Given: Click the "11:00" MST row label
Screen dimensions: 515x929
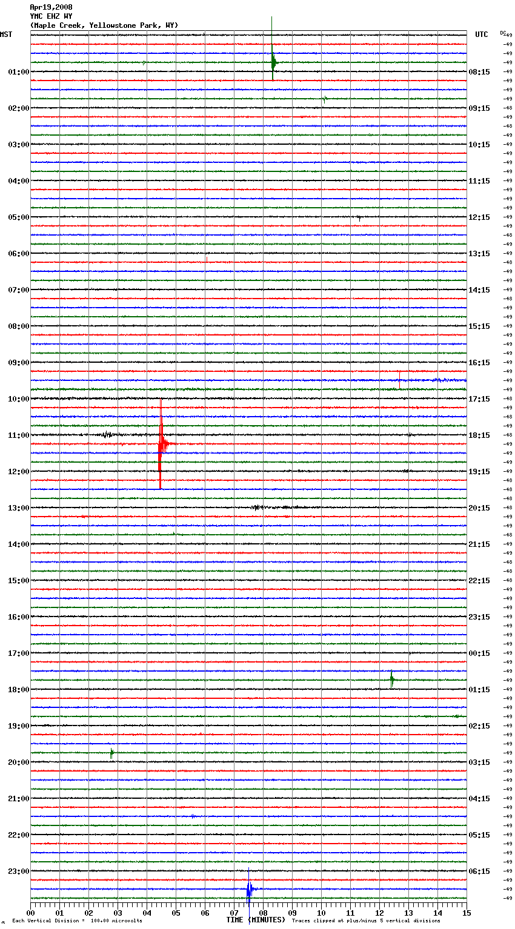Looking at the screenshot, I should coord(18,435).
